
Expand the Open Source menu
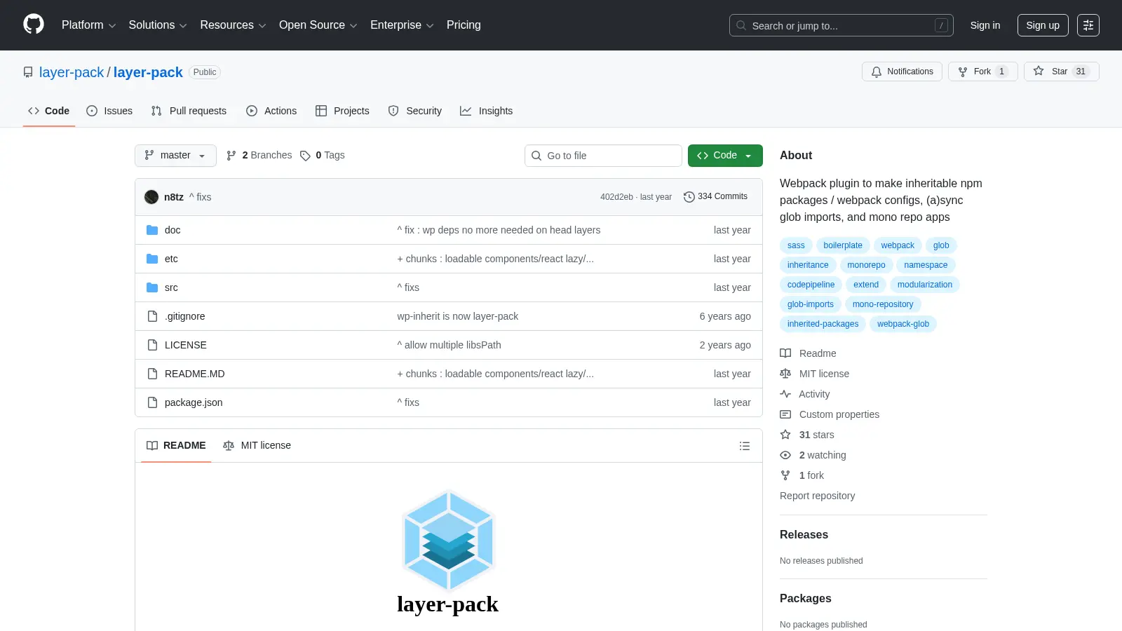pyautogui.click(x=318, y=25)
